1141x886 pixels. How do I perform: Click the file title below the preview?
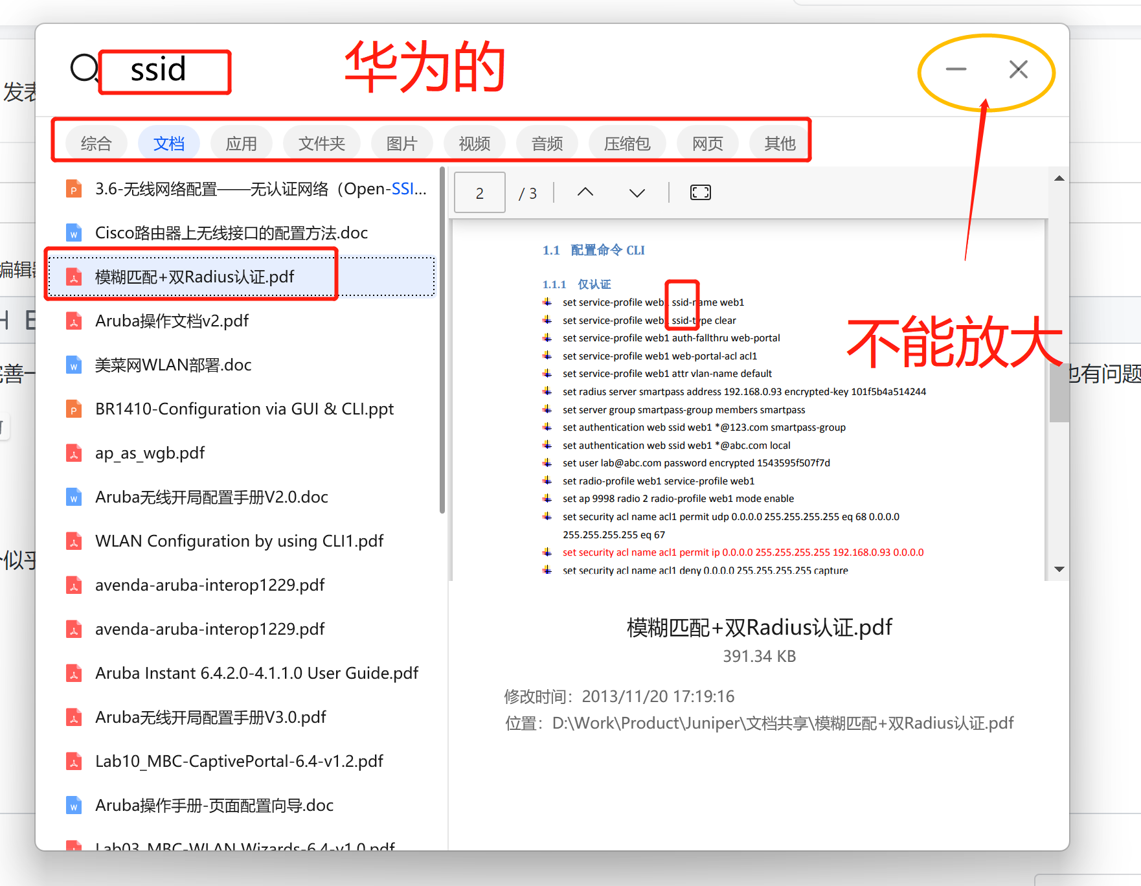coord(760,628)
